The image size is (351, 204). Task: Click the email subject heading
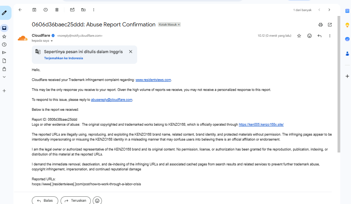[93, 24]
